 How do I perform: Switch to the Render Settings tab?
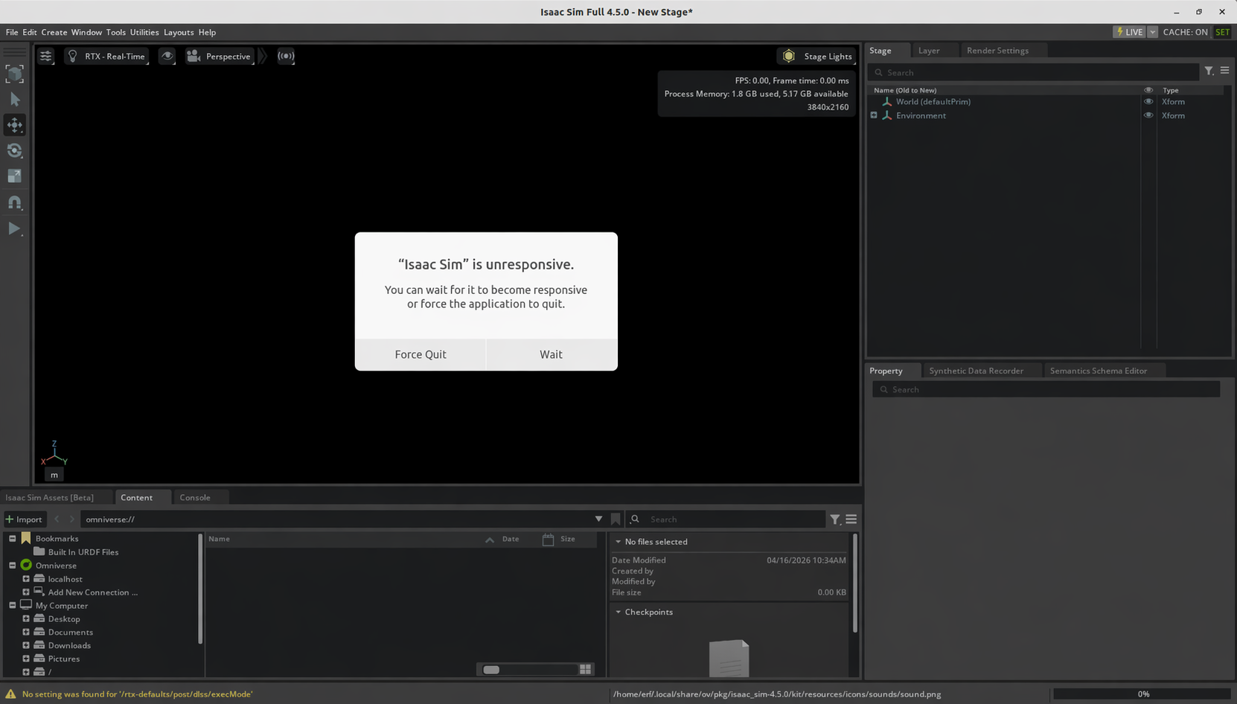click(x=997, y=51)
